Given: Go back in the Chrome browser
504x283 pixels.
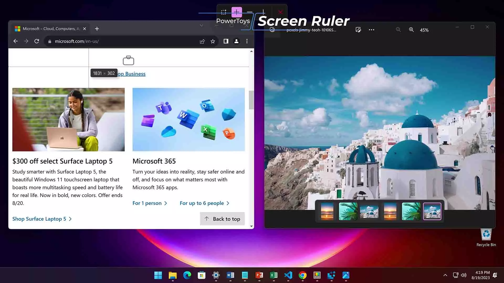Looking at the screenshot, I should pos(15,41).
